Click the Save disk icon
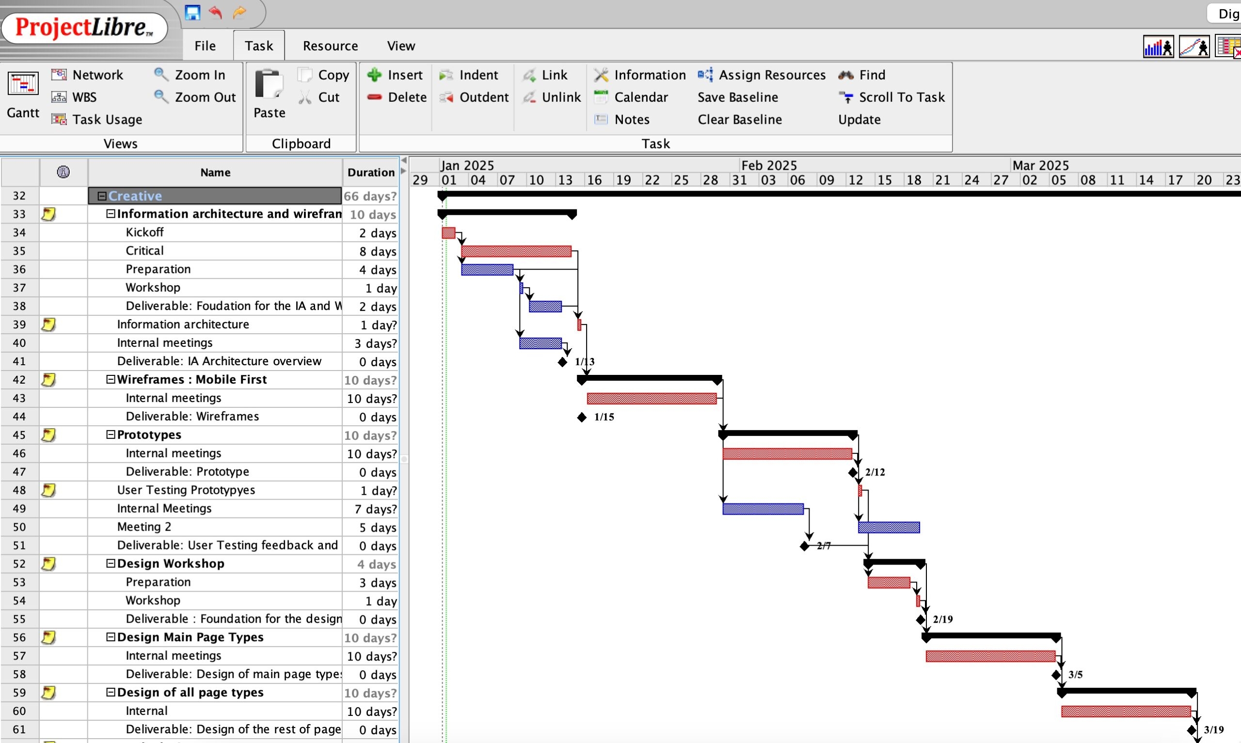This screenshot has width=1241, height=743. point(192,12)
